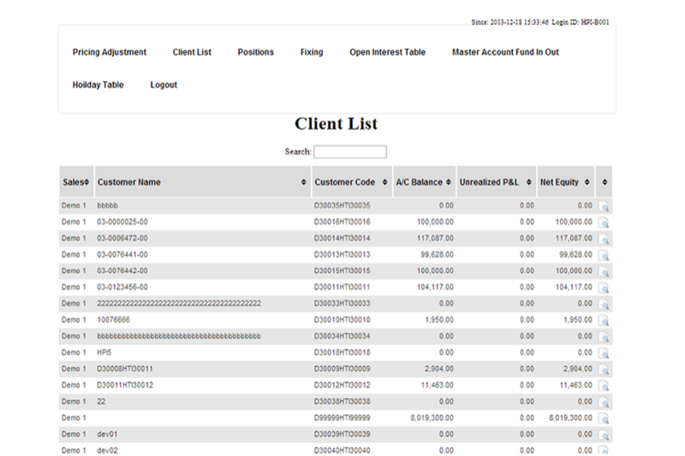This screenshot has height=456, width=685.
Task: Select A/C balance 1,950.00
Action: (x=439, y=319)
